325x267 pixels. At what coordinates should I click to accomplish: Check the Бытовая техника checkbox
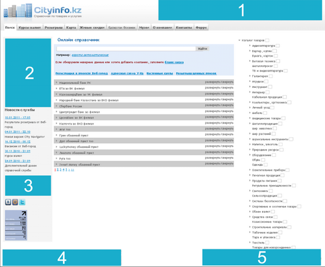278,61
